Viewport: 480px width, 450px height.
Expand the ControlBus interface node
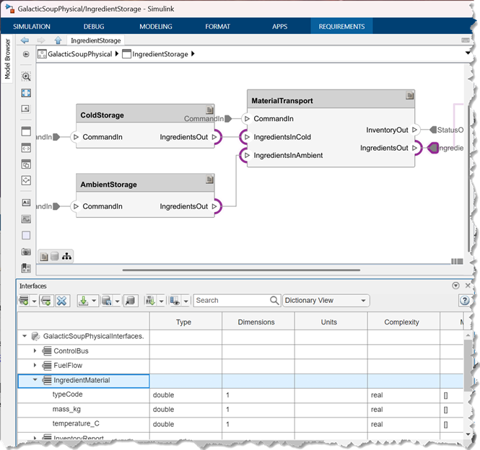[35, 350]
